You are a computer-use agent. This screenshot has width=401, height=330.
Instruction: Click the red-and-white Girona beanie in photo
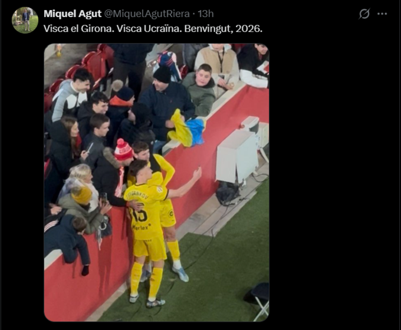[x=123, y=150]
